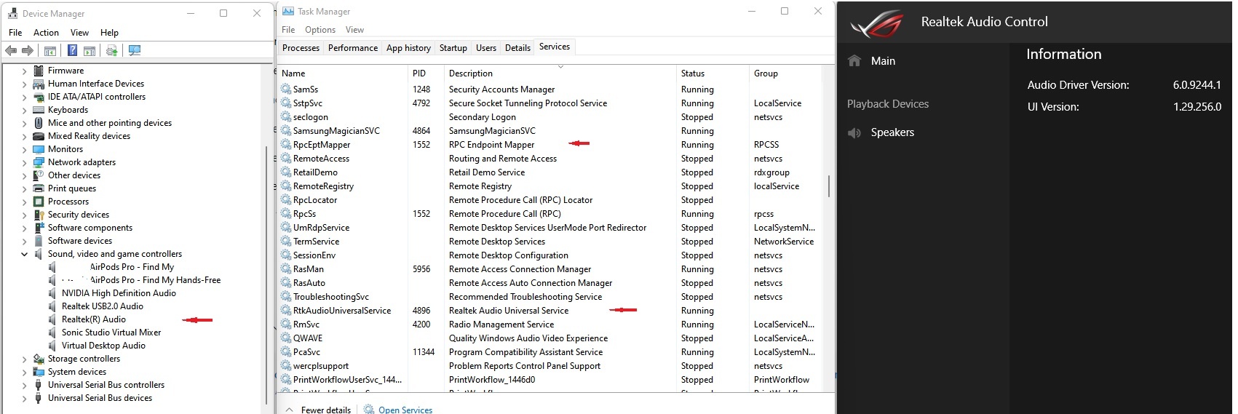Viewport: 1238px width, 414px height.
Task: Select the RpcSs service row
Action: (551, 214)
